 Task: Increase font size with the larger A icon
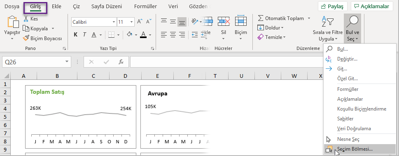140,21
